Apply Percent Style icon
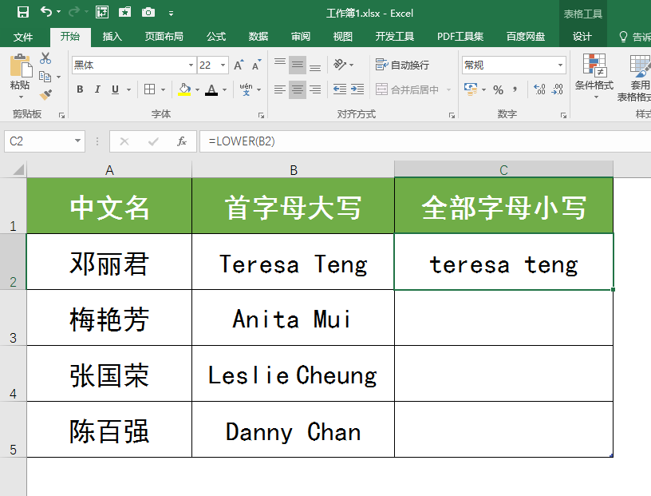651x496 pixels. coord(498,89)
